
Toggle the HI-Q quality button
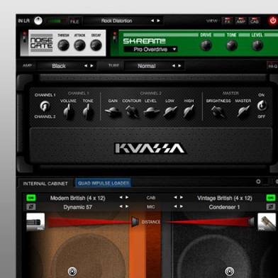pyautogui.click(x=272, y=66)
